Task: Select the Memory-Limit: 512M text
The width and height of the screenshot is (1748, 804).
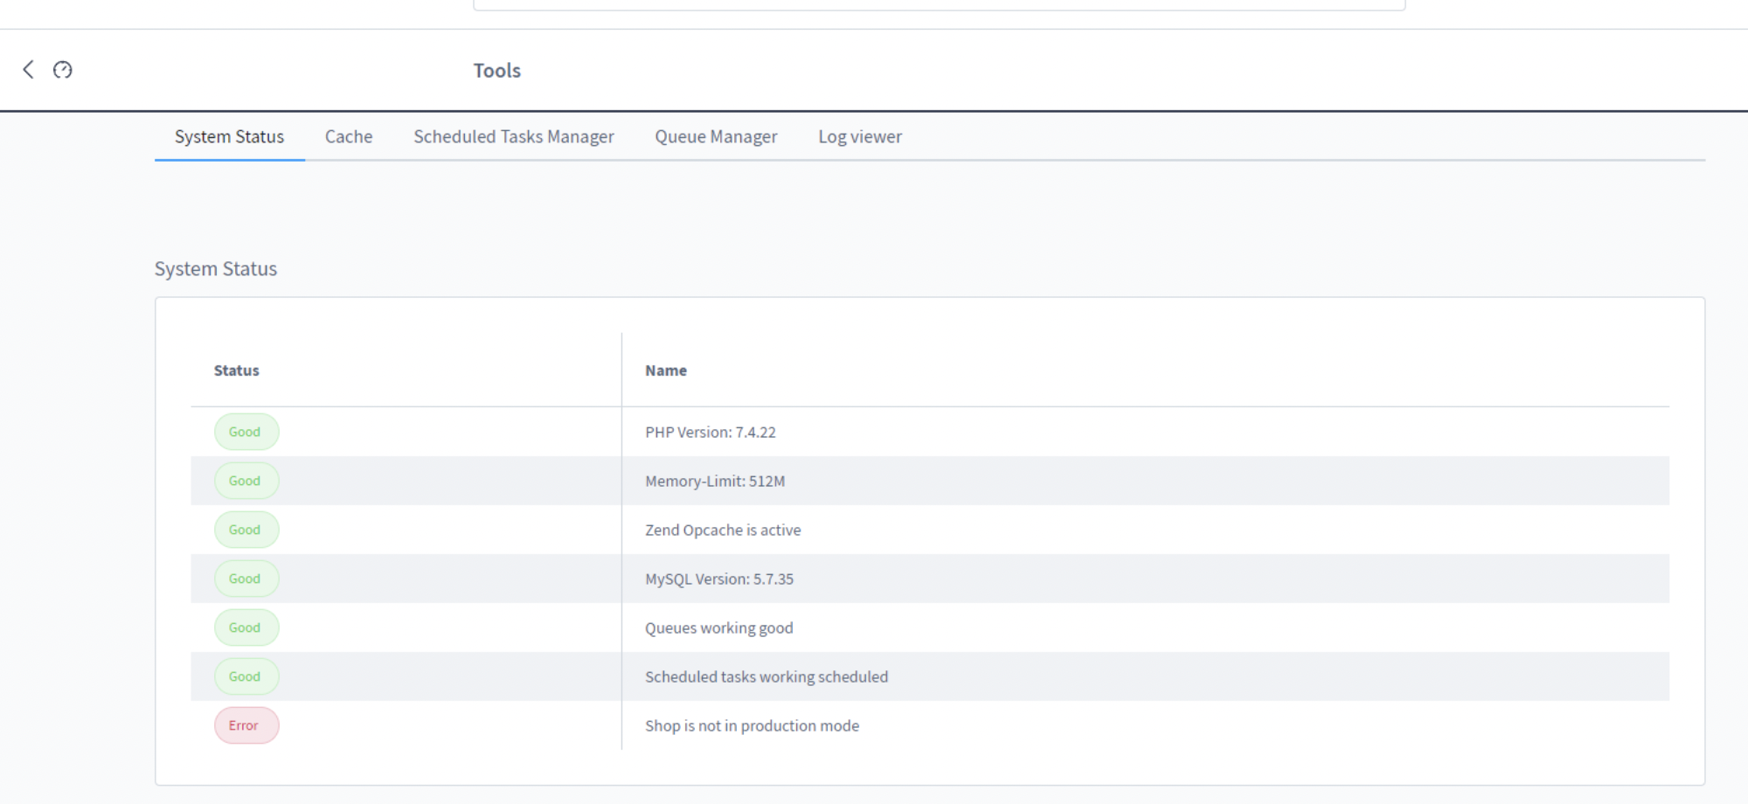Action: pyautogui.click(x=715, y=481)
